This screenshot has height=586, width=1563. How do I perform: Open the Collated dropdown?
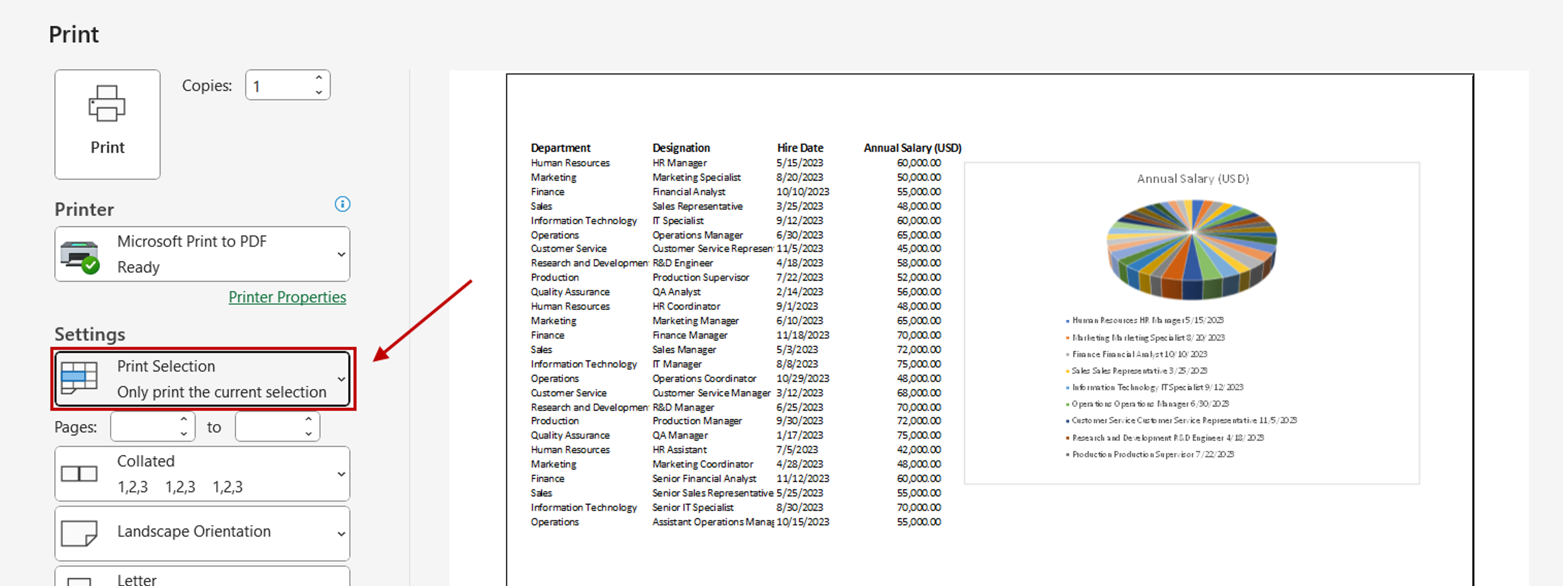(x=202, y=474)
